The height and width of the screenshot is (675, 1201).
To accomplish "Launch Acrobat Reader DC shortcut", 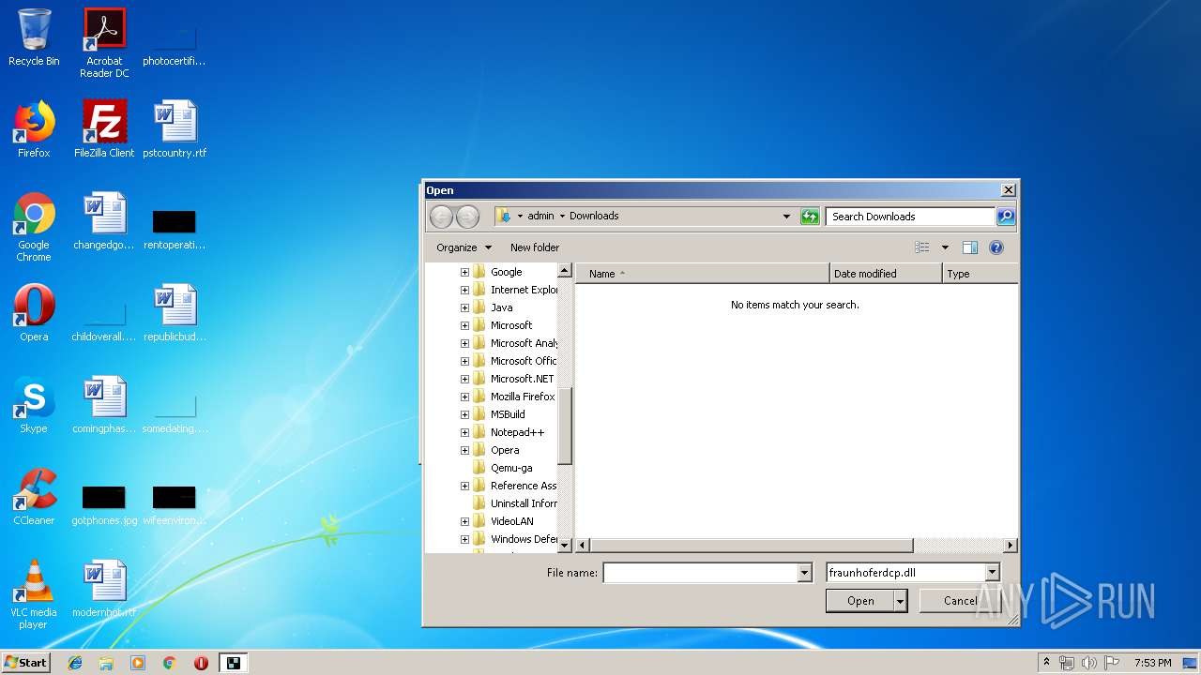I will [104, 42].
